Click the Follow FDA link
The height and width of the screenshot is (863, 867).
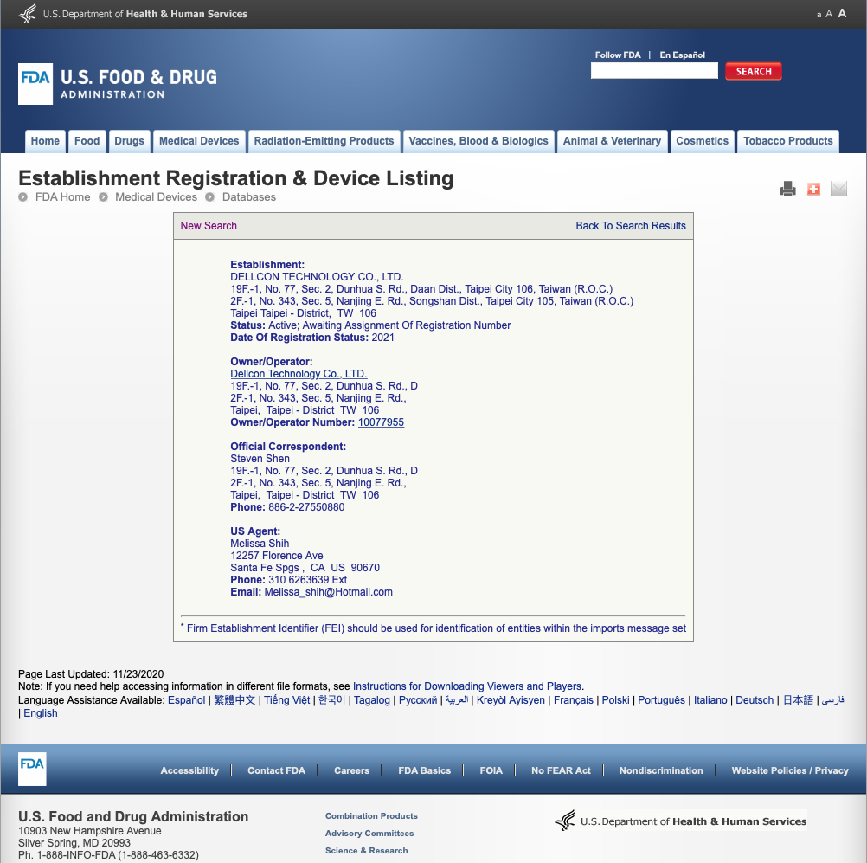618,55
